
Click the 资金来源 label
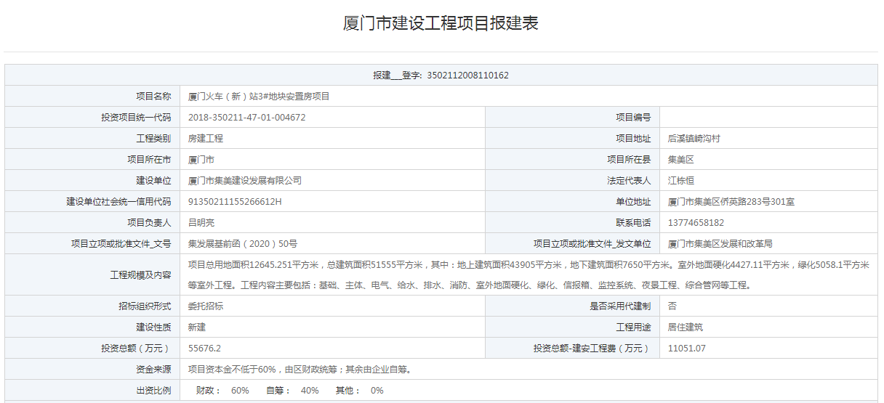(x=153, y=370)
